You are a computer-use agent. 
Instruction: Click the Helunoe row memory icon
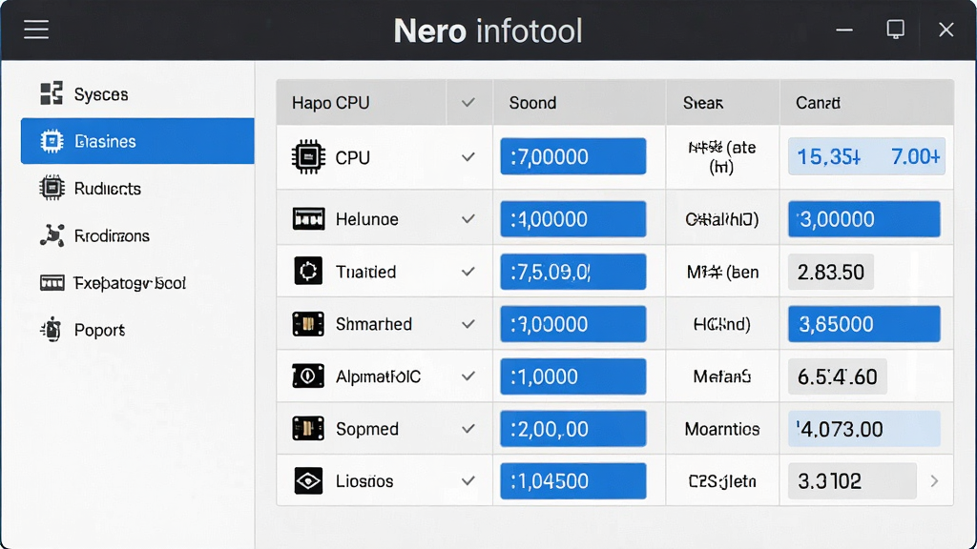[x=308, y=219]
